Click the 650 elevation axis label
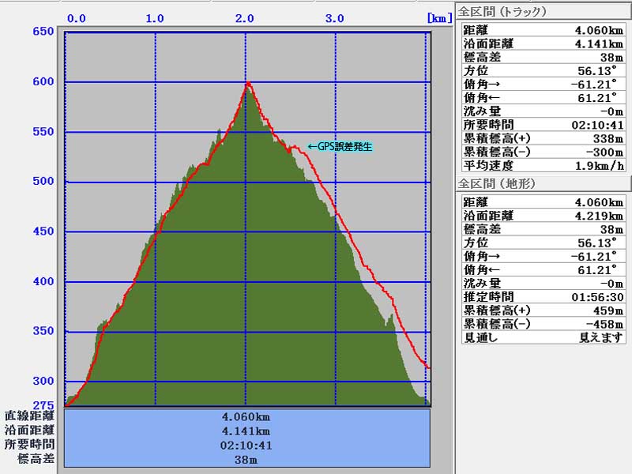The height and width of the screenshot is (474, 632). [43, 32]
